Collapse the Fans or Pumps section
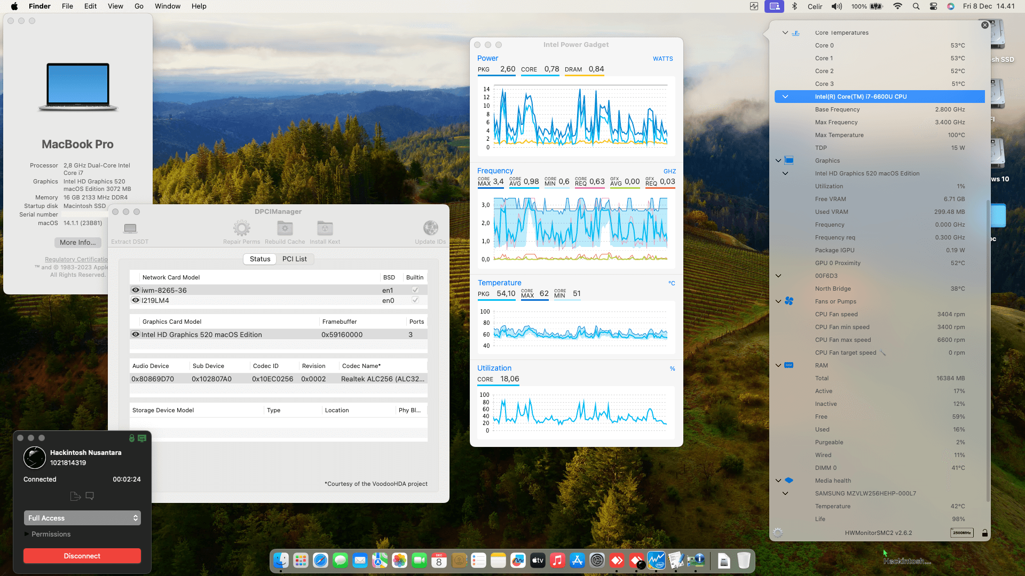This screenshot has width=1025, height=576. pos(778,301)
